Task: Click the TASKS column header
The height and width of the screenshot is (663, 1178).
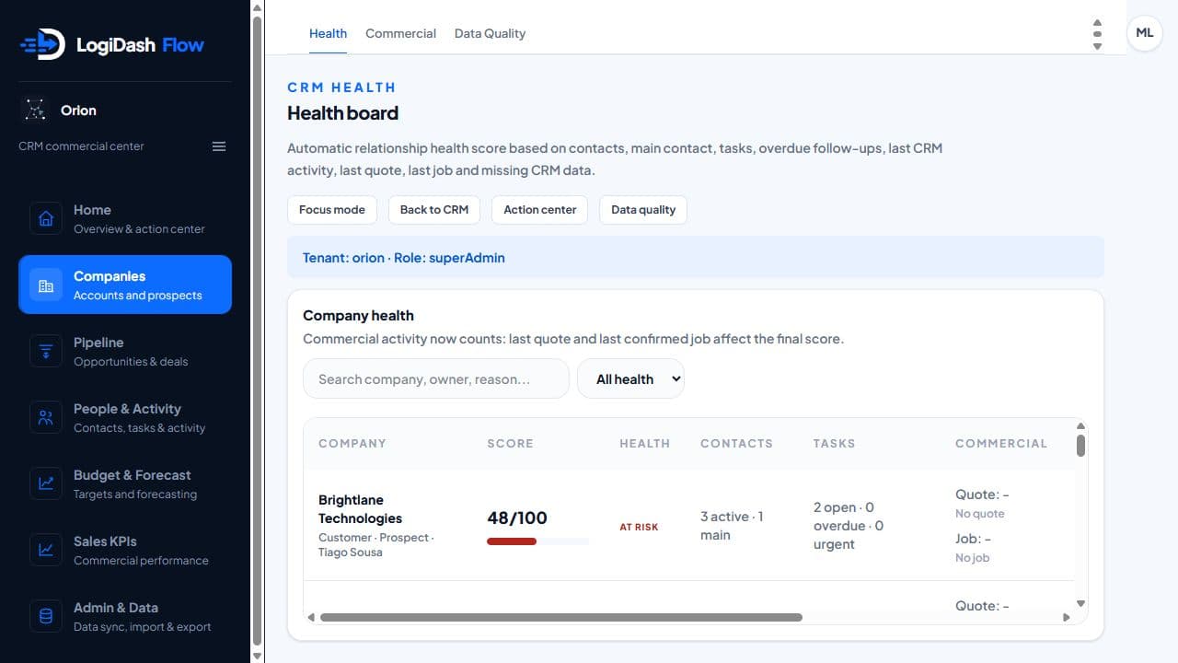Action: pos(834,443)
